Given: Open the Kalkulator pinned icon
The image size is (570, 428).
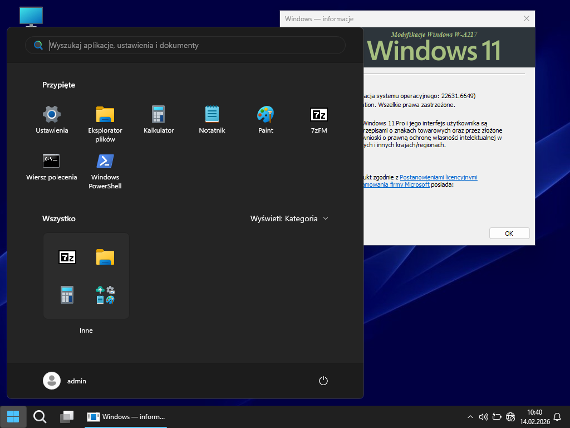Looking at the screenshot, I should click(x=159, y=115).
